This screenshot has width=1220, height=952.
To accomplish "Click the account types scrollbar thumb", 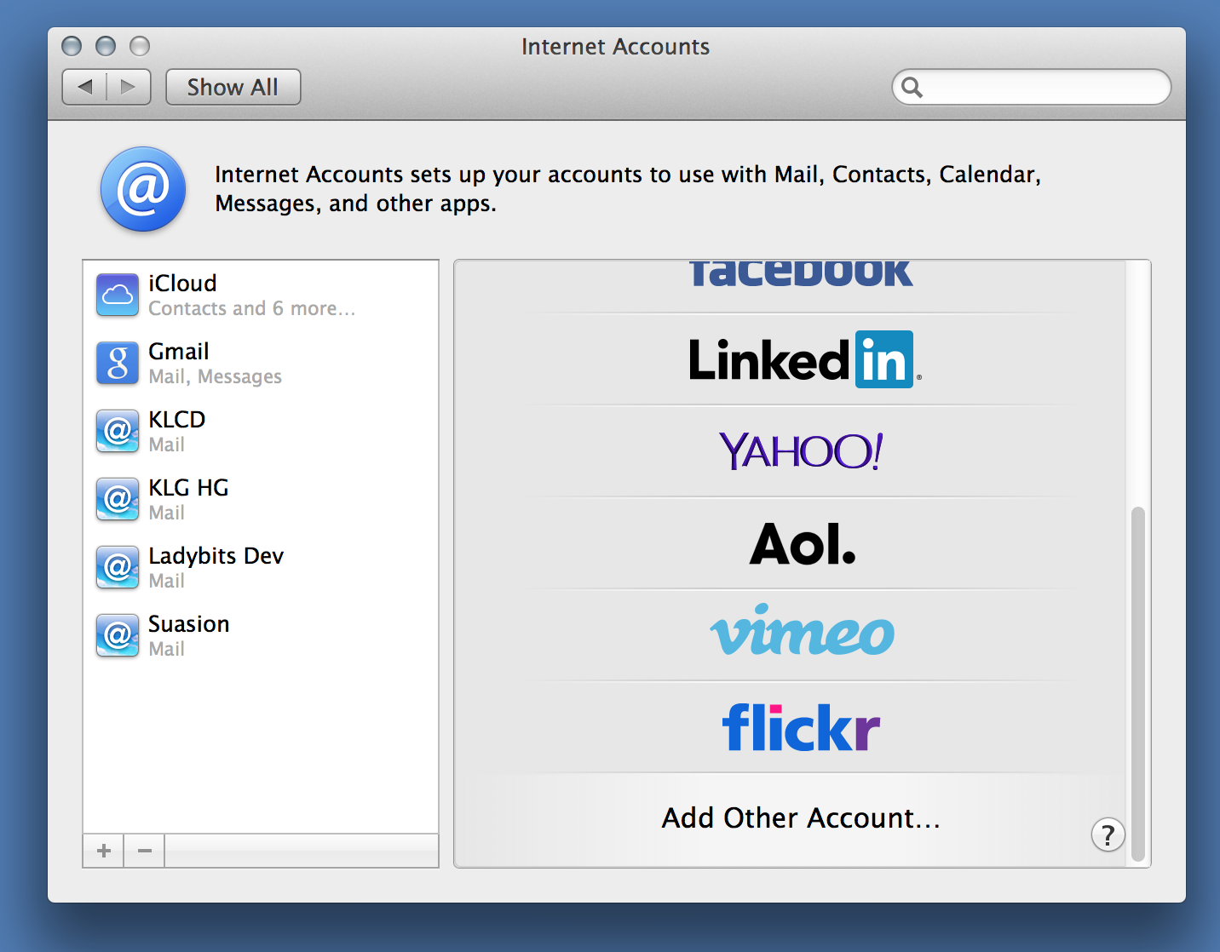I will 1137,684.
